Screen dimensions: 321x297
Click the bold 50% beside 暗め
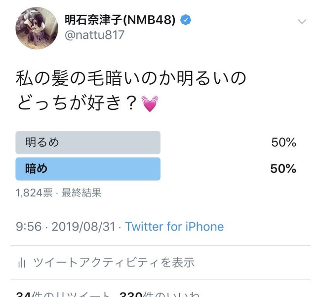click(x=283, y=168)
